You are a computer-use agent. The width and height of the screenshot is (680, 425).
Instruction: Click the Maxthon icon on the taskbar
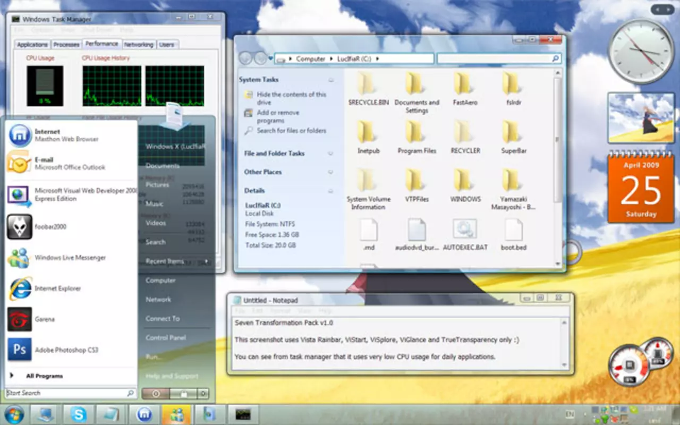point(144,414)
